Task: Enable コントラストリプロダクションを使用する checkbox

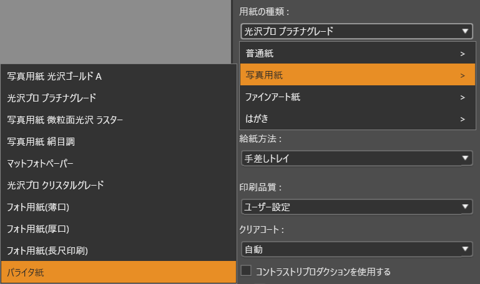Action: coord(247,271)
